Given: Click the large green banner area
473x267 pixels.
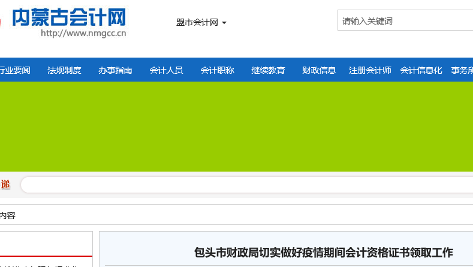Looking at the screenshot, I should pos(236,127).
